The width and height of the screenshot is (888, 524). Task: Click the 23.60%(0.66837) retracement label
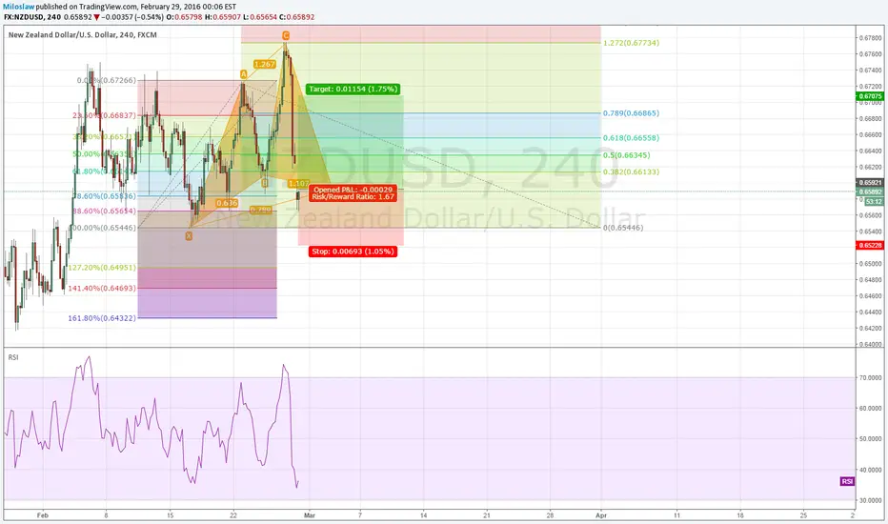tap(104, 115)
